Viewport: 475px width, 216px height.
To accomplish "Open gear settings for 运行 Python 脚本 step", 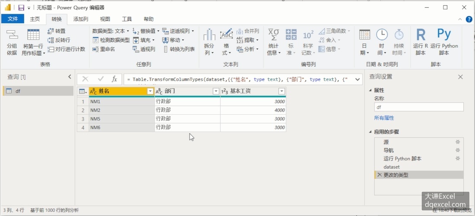I will click(458, 158).
